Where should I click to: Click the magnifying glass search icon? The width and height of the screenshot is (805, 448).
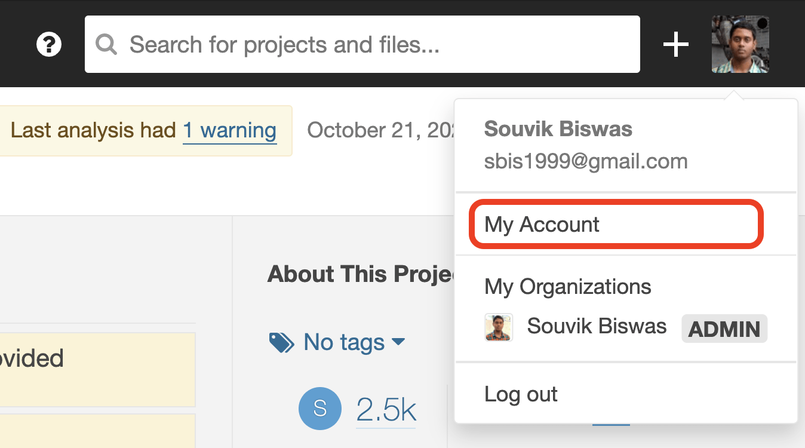click(106, 44)
